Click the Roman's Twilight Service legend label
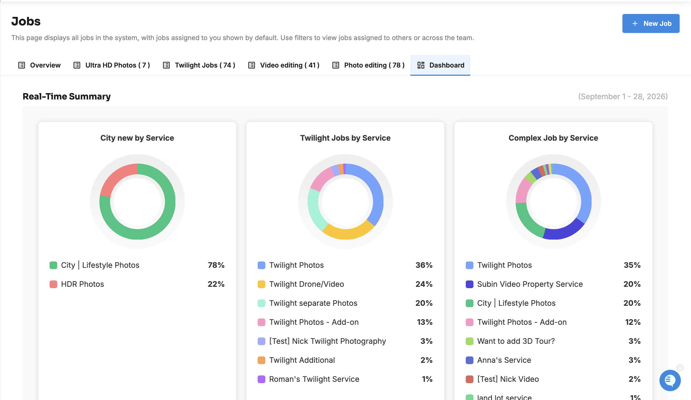Screen dimensions: 691x400 (x=314, y=379)
